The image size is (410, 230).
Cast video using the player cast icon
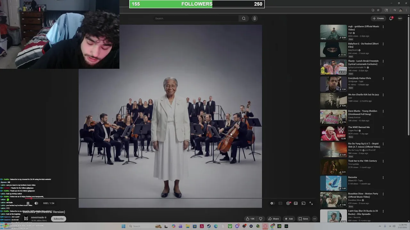pyautogui.click(x=303, y=203)
